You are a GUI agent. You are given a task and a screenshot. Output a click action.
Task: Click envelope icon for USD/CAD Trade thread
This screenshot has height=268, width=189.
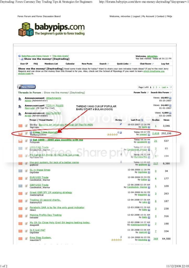coord(20,148)
